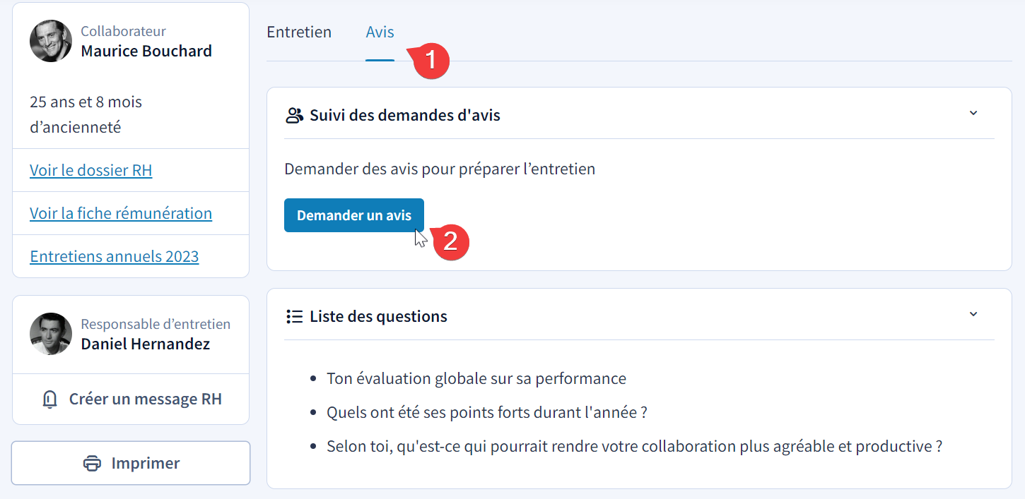The image size is (1025, 499).
Task: Click Maurice Bouchard's profile photo
Action: coord(51,41)
